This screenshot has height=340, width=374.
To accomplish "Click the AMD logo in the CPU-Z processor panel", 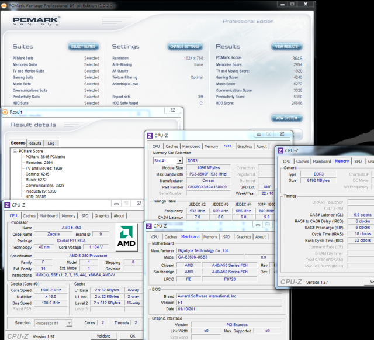I will click(126, 237).
